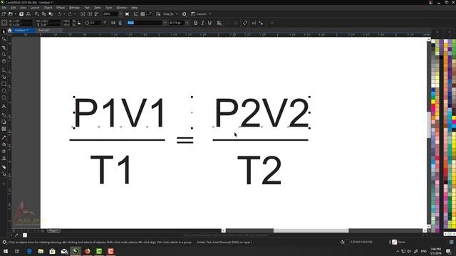Select the Rectangle tool
Viewport: 456px width, 256px height.
[x=4, y=84]
